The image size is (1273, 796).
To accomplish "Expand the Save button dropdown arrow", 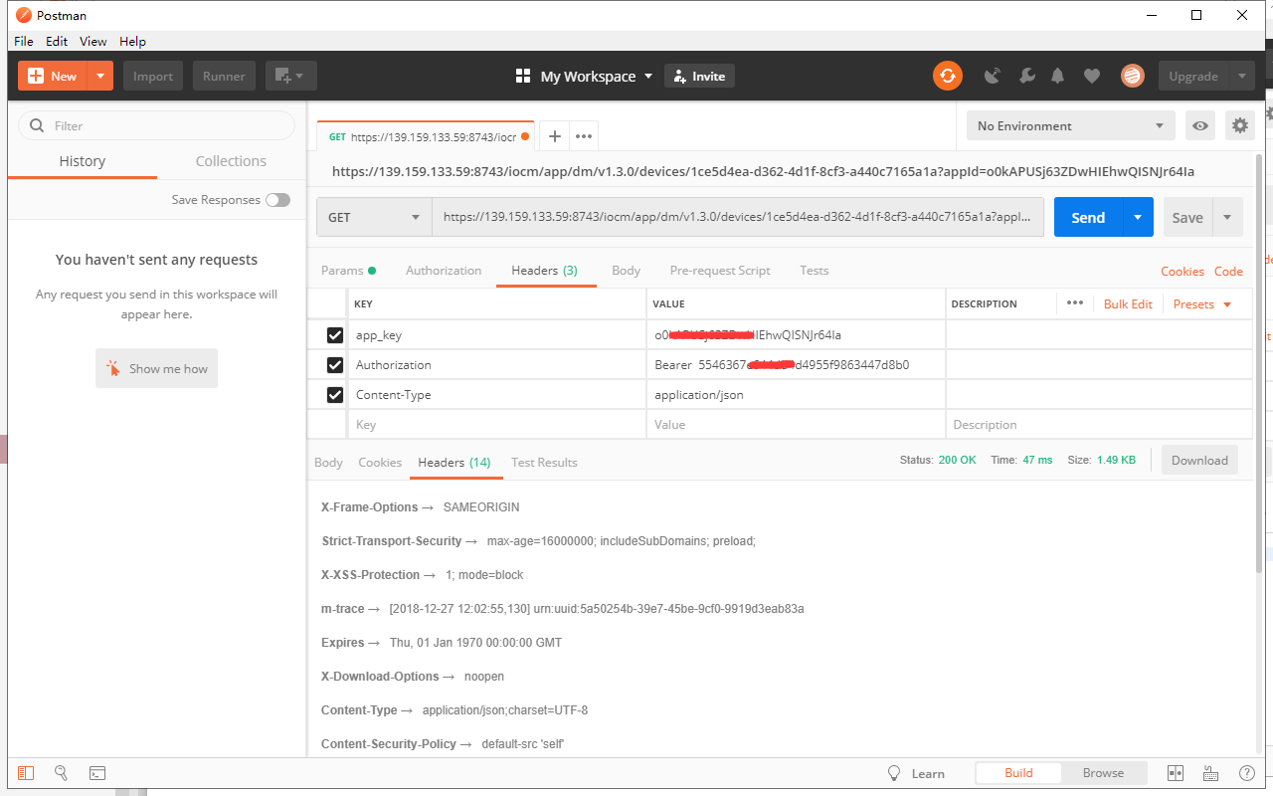I will 1227,217.
